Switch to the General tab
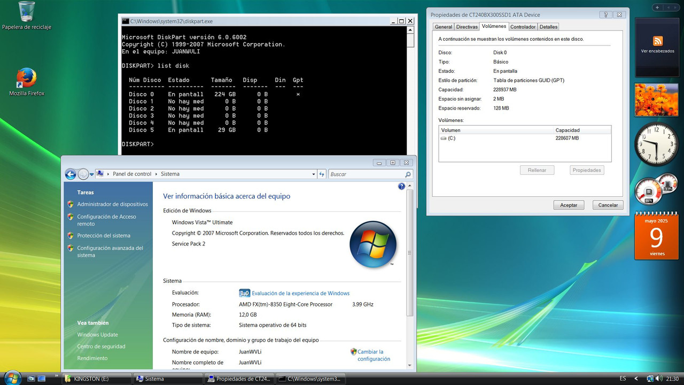The image size is (684, 385). (x=444, y=27)
